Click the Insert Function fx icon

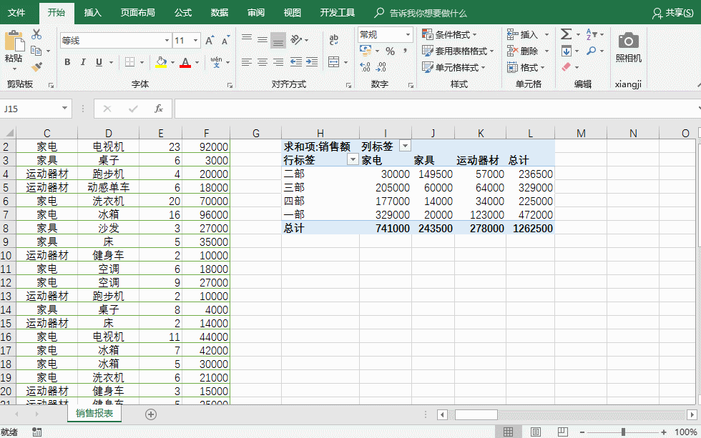(159, 109)
